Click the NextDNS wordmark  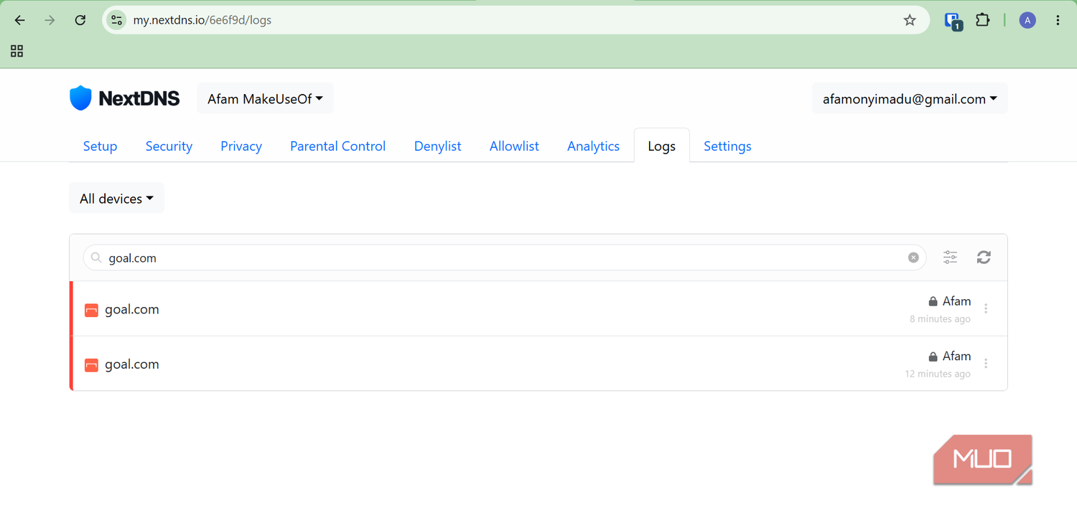pos(139,99)
